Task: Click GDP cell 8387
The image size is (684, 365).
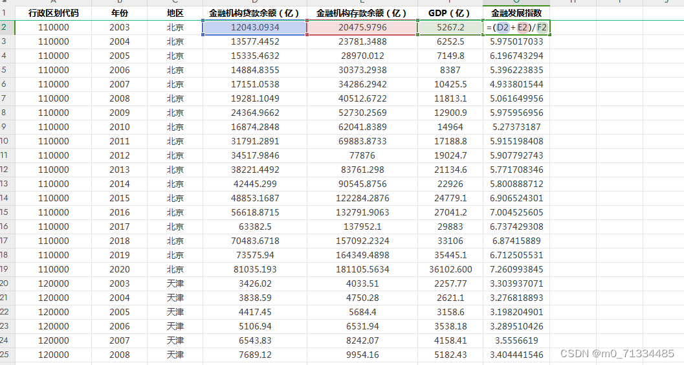Action: coord(450,70)
